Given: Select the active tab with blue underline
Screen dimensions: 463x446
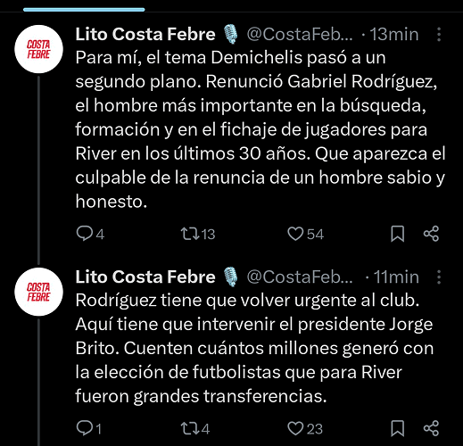Looking at the screenshot, I should click(84, 8).
